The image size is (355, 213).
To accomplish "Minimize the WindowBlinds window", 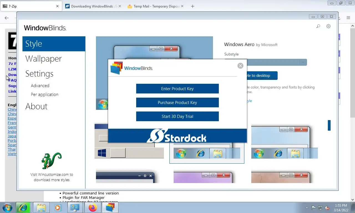I will [313, 17].
